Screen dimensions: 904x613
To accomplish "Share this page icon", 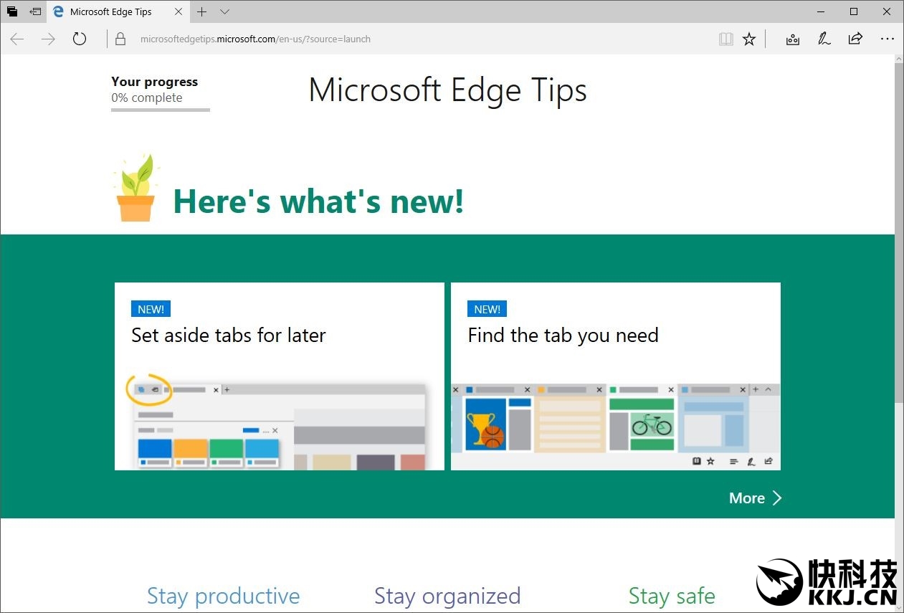I will pyautogui.click(x=855, y=39).
